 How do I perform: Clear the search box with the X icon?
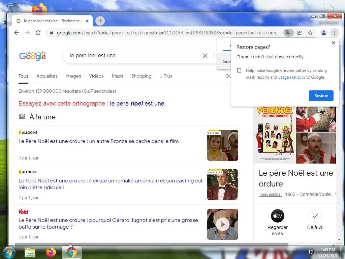(205, 56)
